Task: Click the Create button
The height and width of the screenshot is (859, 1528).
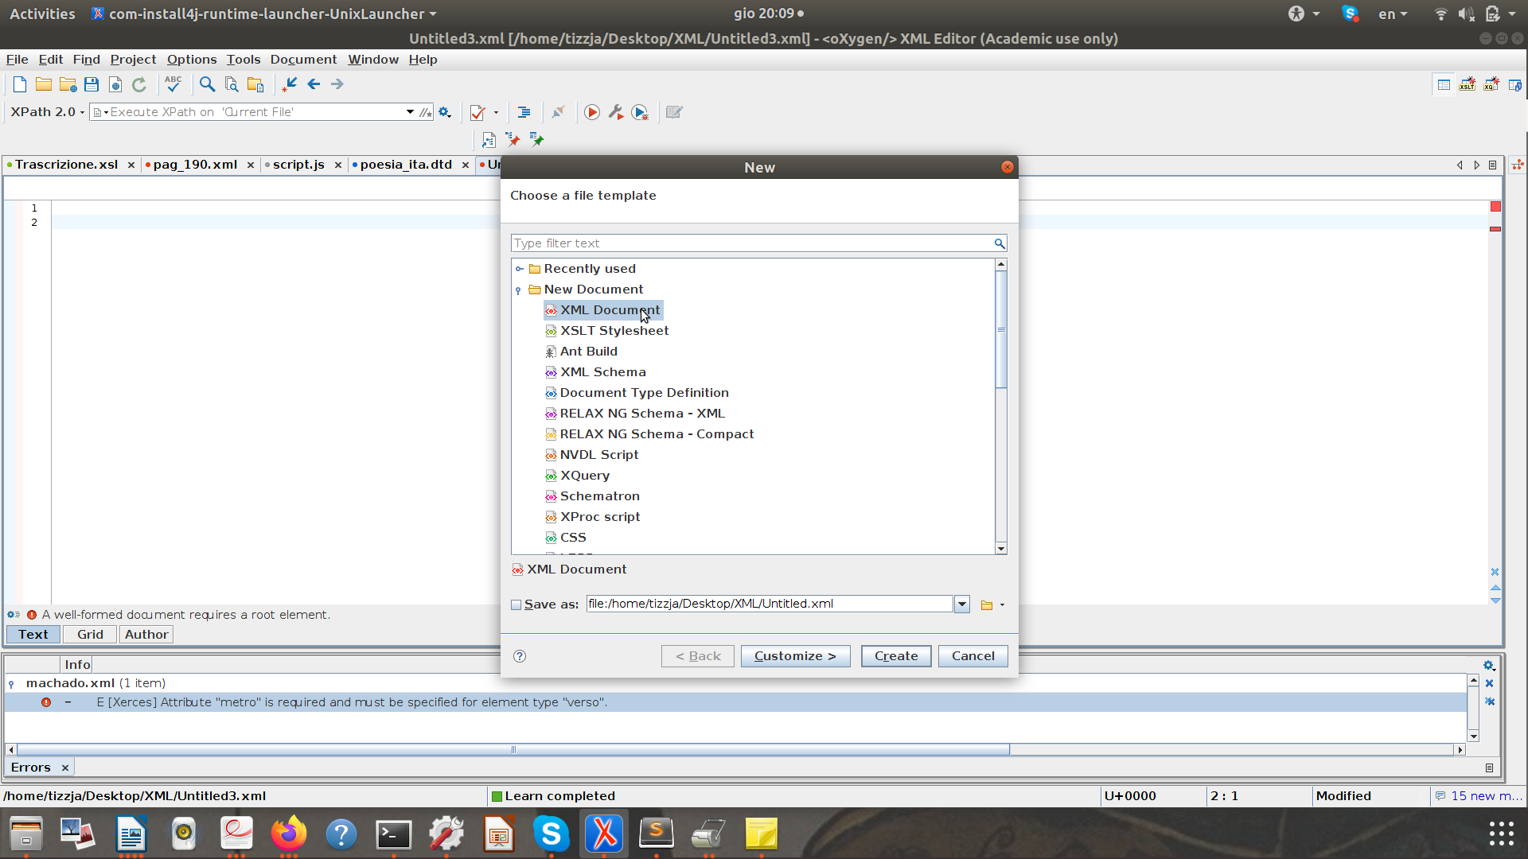Action: (896, 656)
